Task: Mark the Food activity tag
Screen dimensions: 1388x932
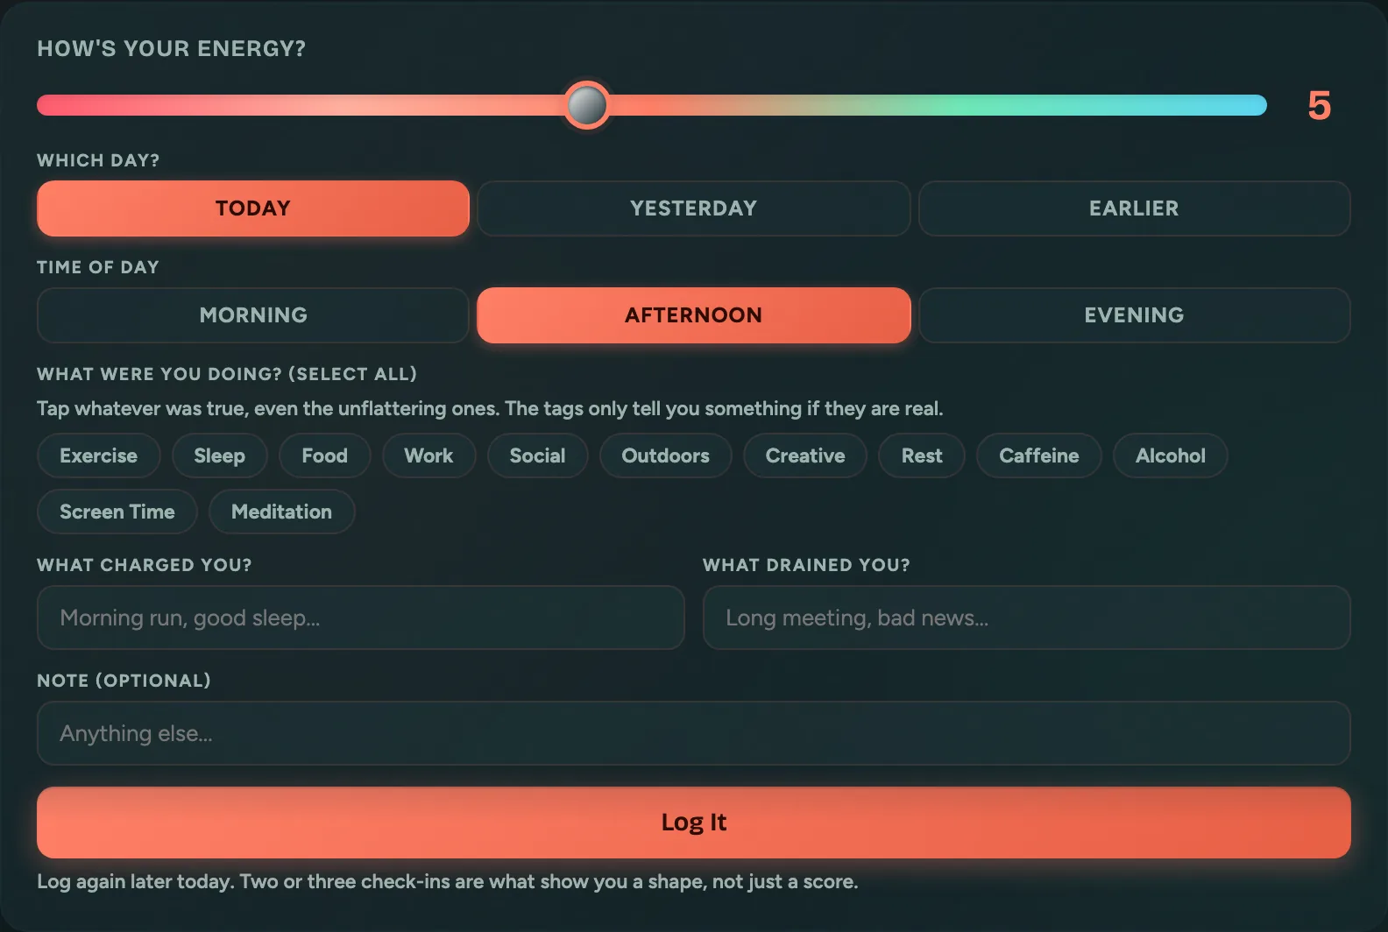Action: click(x=325, y=455)
